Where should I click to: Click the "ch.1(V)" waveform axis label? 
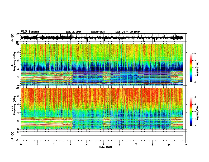[x=13, y=38]
